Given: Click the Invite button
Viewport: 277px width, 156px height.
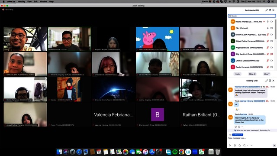Looking at the screenshot, I should point(238,74).
